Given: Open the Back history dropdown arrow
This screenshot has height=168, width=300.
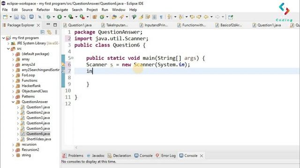Looking at the screenshot, I should click(x=211, y=17).
